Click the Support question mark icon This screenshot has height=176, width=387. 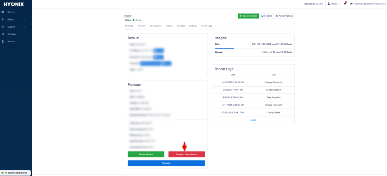[3, 27]
